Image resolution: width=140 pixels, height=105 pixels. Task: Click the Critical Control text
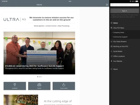(51, 26)
